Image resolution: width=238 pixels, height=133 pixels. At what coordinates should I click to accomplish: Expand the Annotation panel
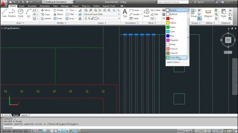[x=132, y=23]
